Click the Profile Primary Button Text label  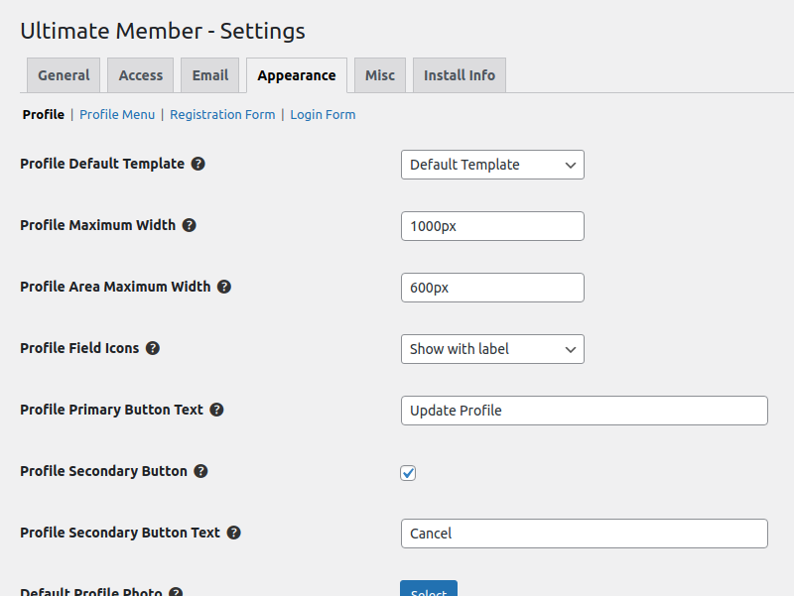click(111, 410)
